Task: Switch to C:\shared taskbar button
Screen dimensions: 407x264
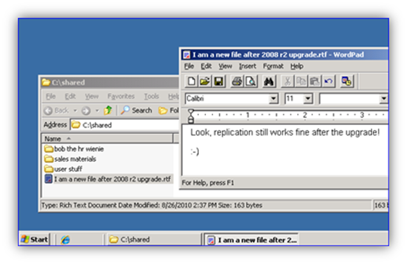Action: (x=153, y=240)
